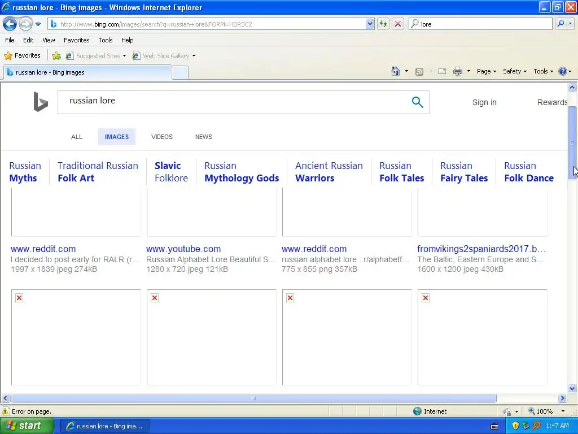
Task: Click the Error on page warning icon
Action: pyautogui.click(x=6, y=411)
